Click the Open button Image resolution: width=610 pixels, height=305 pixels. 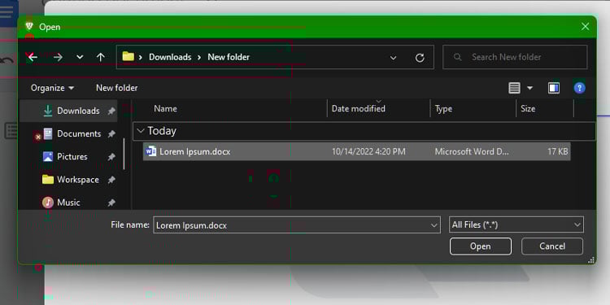pyautogui.click(x=481, y=246)
